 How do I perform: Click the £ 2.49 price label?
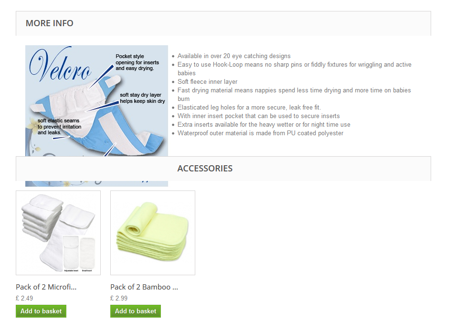24,298
